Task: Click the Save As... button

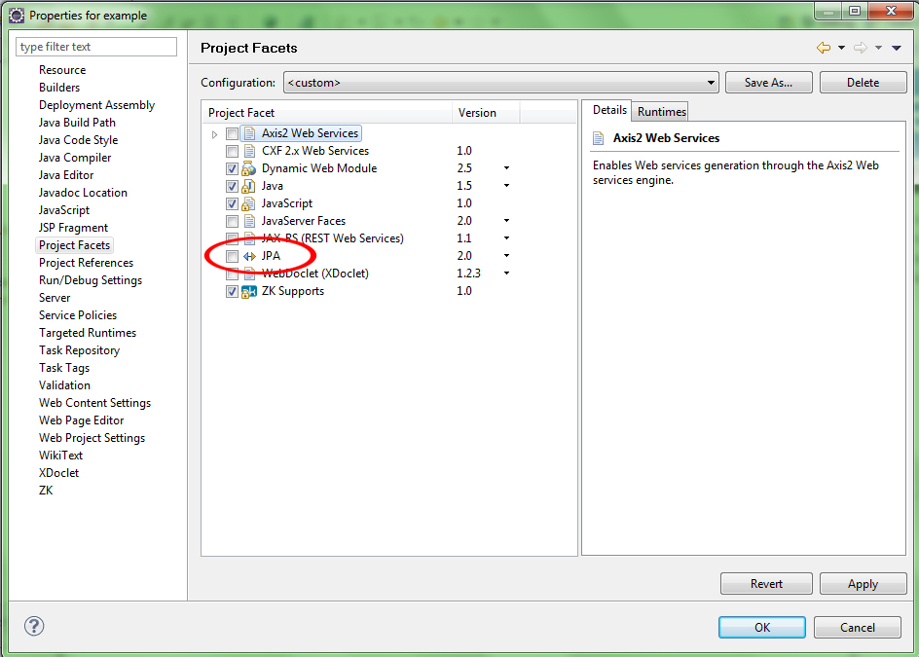Action: [x=768, y=83]
